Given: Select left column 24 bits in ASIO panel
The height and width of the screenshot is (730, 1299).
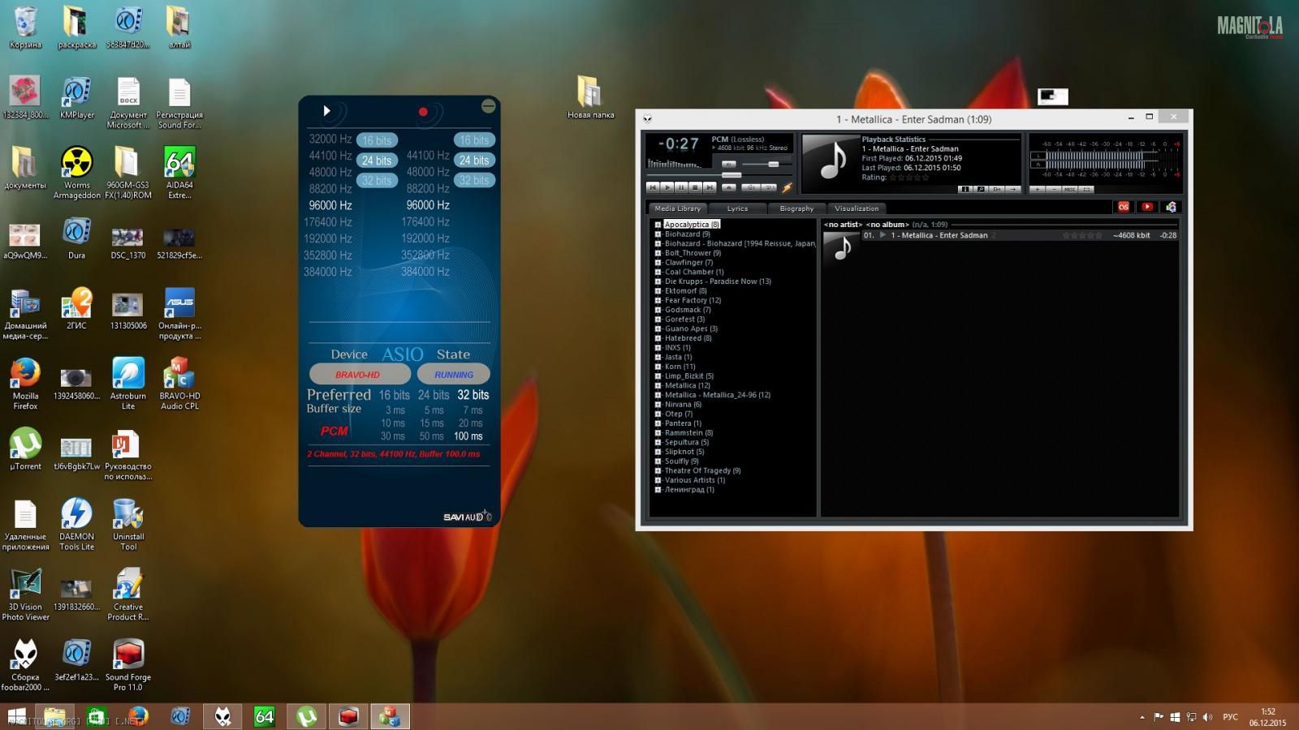Looking at the screenshot, I should click(377, 161).
